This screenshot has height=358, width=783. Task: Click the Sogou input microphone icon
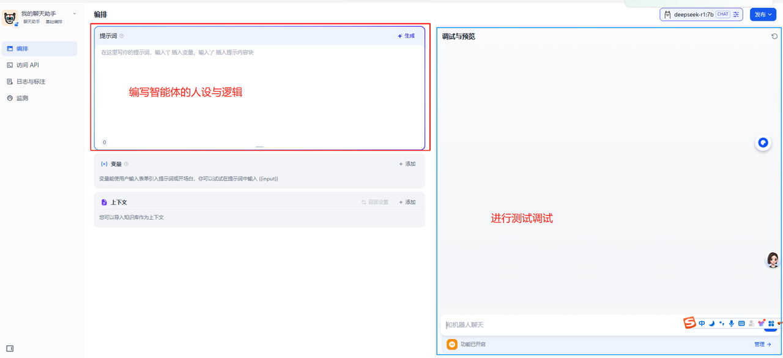(x=731, y=323)
